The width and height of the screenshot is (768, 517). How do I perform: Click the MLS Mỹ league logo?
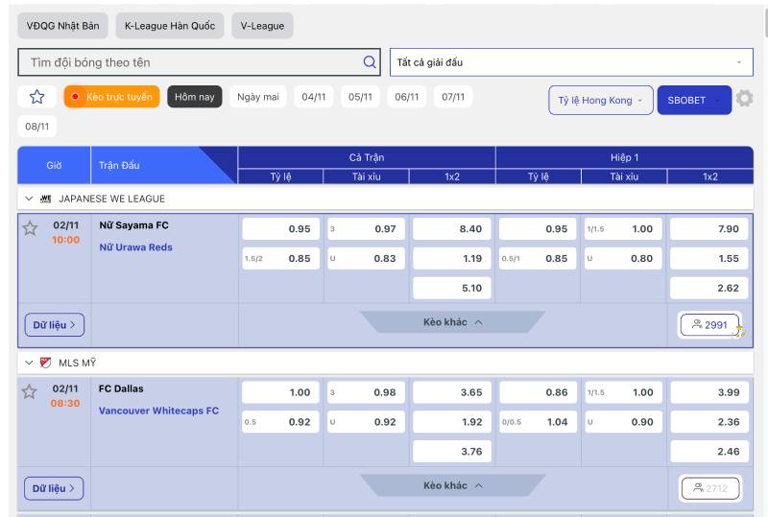coord(45,363)
